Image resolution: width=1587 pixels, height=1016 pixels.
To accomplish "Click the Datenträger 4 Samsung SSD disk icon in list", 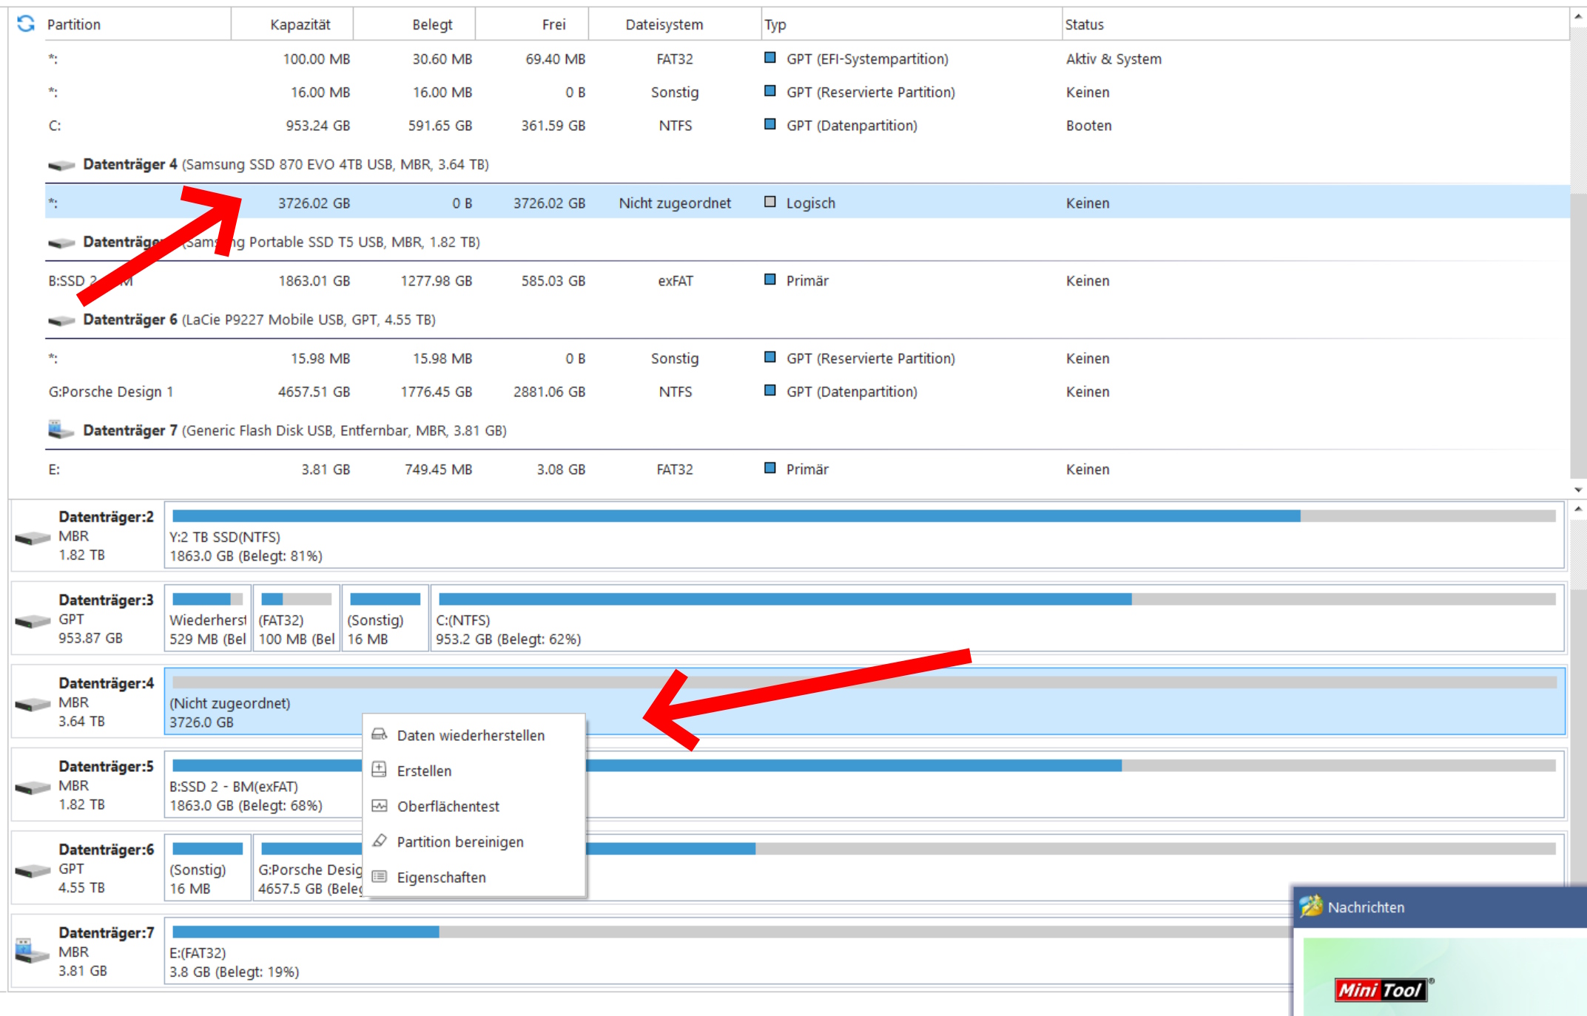I will pyautogui.click(x=61, y=165).
